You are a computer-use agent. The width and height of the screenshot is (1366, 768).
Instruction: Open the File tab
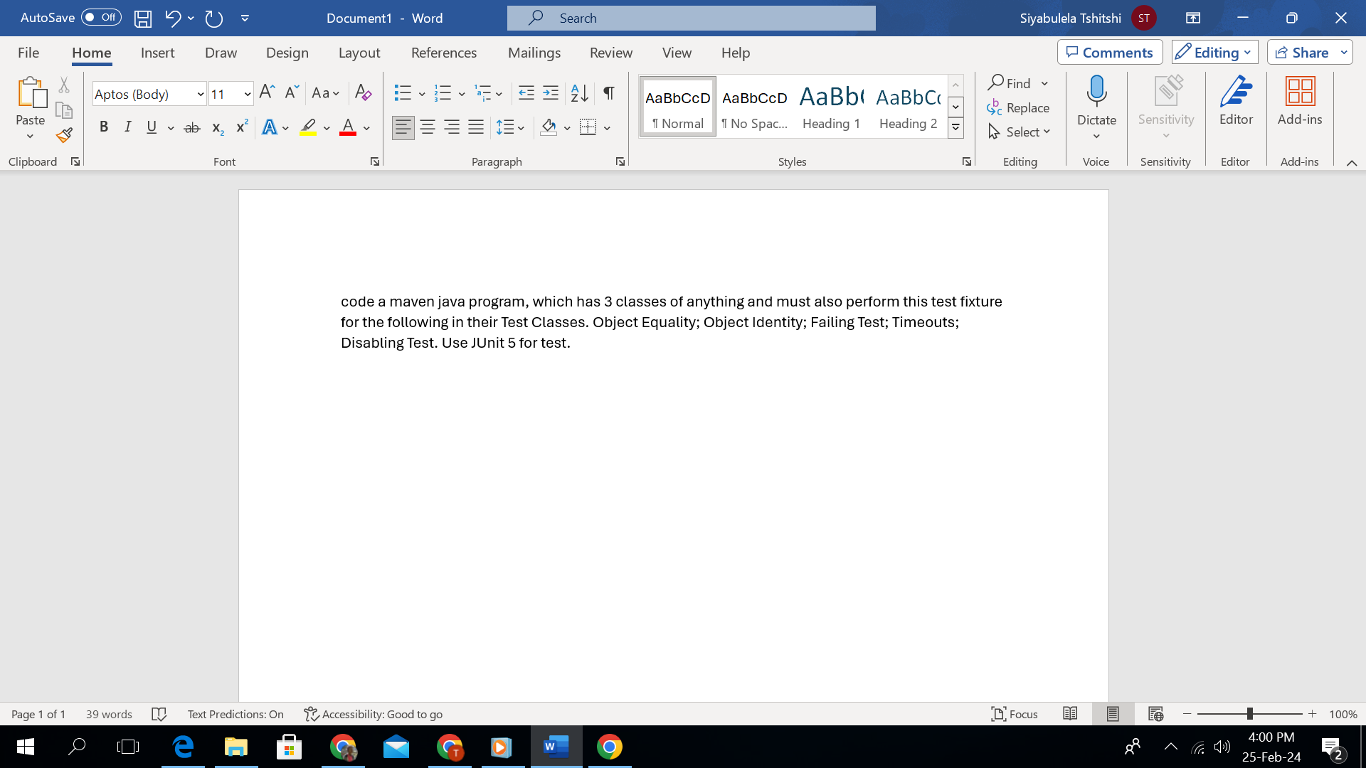tap(28, 53)
